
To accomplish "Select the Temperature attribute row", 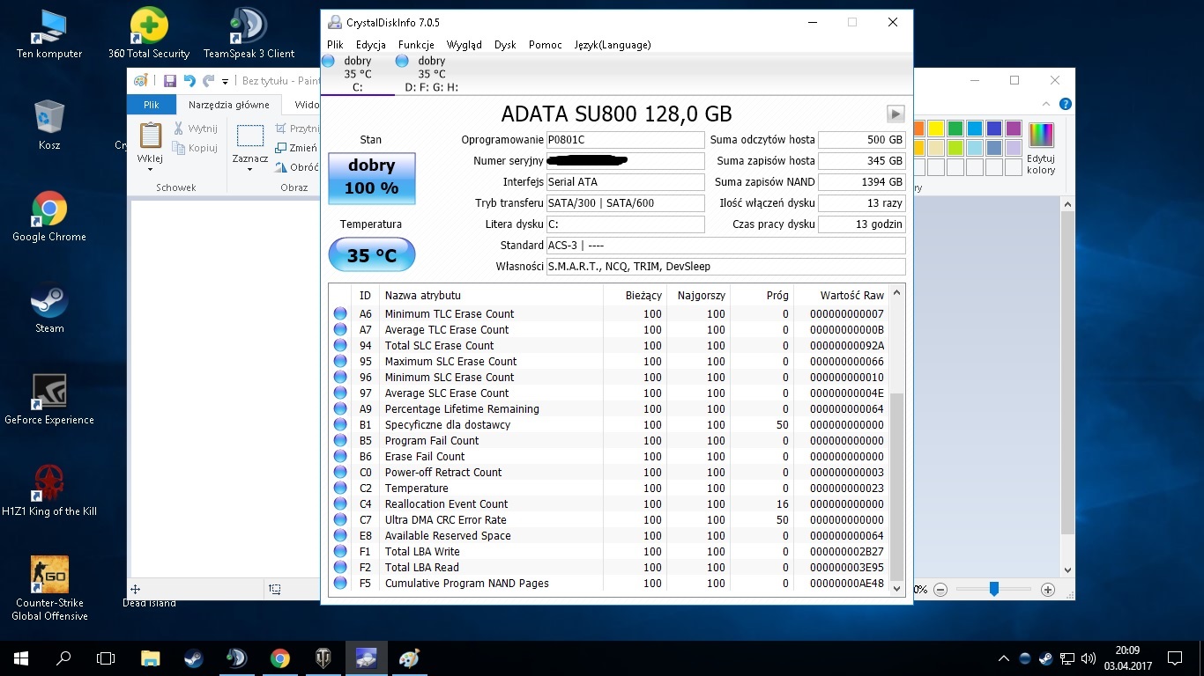I will 609,489.
